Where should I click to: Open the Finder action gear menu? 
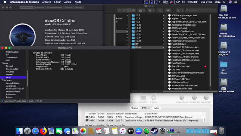(x=151, y=11)
